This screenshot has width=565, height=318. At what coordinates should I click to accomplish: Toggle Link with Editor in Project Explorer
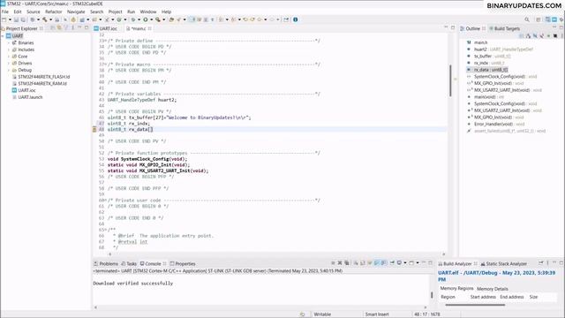click(x=59, y=27)
